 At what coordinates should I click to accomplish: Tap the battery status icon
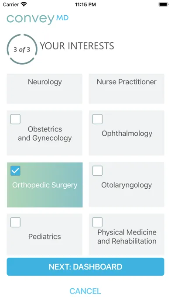point(164,4)
